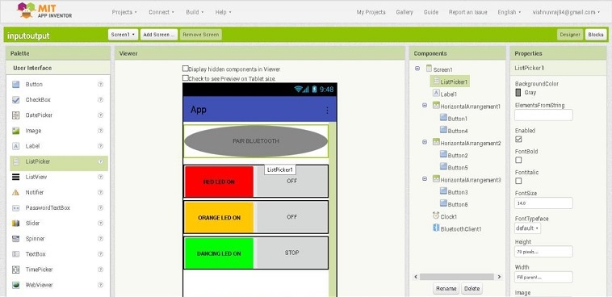612x297 pixels.
Task: Open help for Slider component
Action: click(x=100, y=224)
